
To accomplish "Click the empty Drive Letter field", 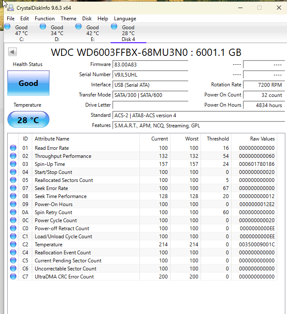I will [150, 105].
